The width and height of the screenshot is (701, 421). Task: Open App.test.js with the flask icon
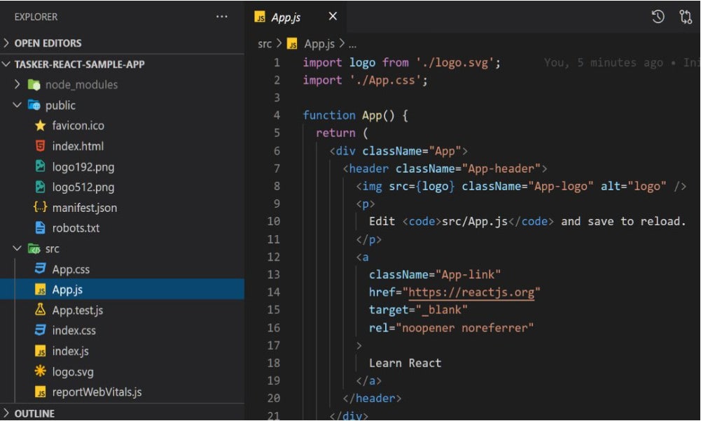[77, 310]
